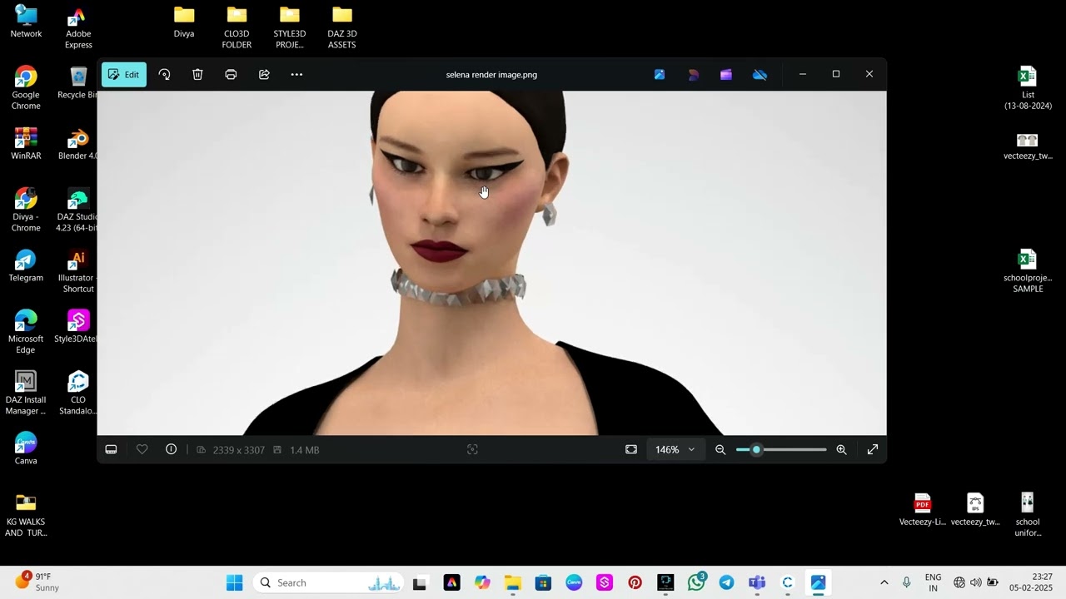Open the Paint edit icon in Photos title bar
The width and height of the screenshot is (1066, 599).
click(660, 75)
